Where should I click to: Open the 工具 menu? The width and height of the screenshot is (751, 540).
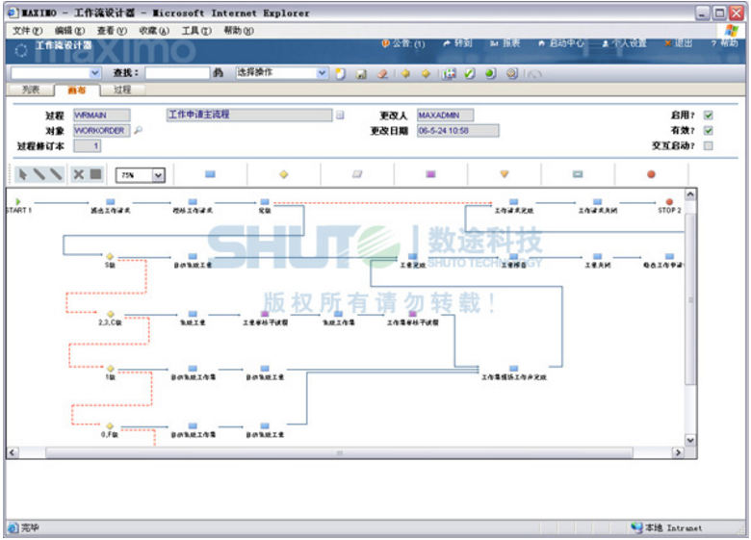(195, 31)
